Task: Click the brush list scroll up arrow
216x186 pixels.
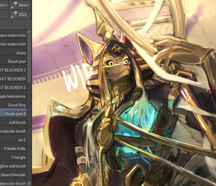Action: 29,32
